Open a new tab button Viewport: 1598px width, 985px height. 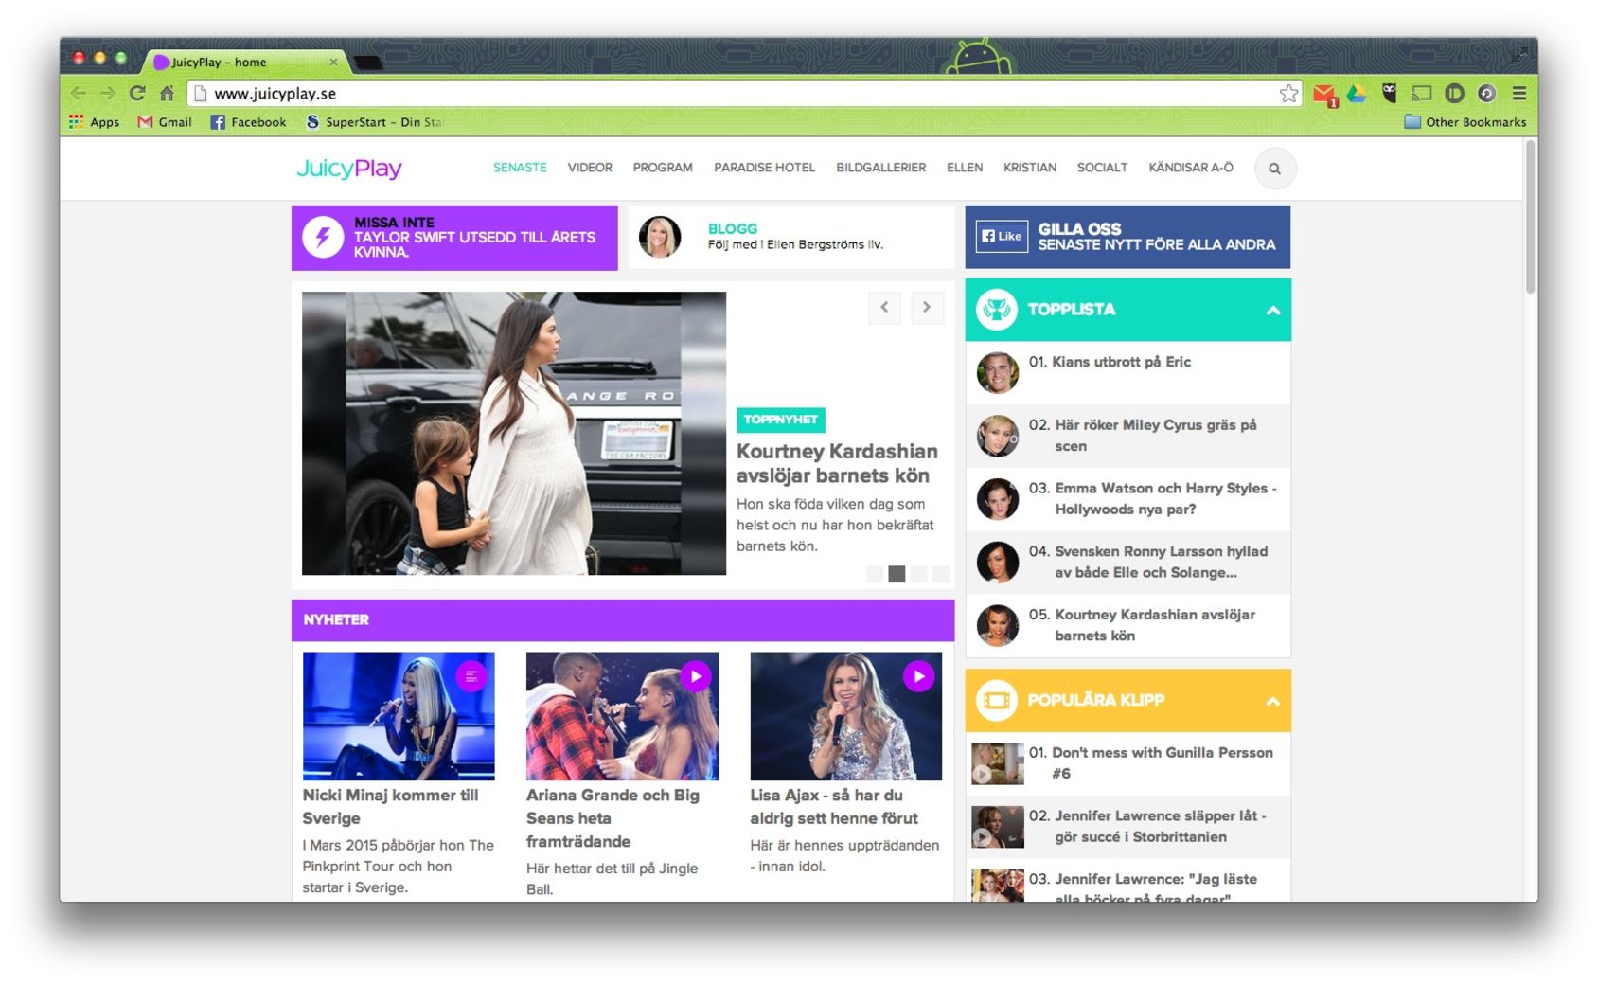point(368,63)
